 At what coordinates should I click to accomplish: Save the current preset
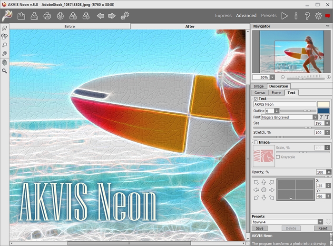click(260, 228)
